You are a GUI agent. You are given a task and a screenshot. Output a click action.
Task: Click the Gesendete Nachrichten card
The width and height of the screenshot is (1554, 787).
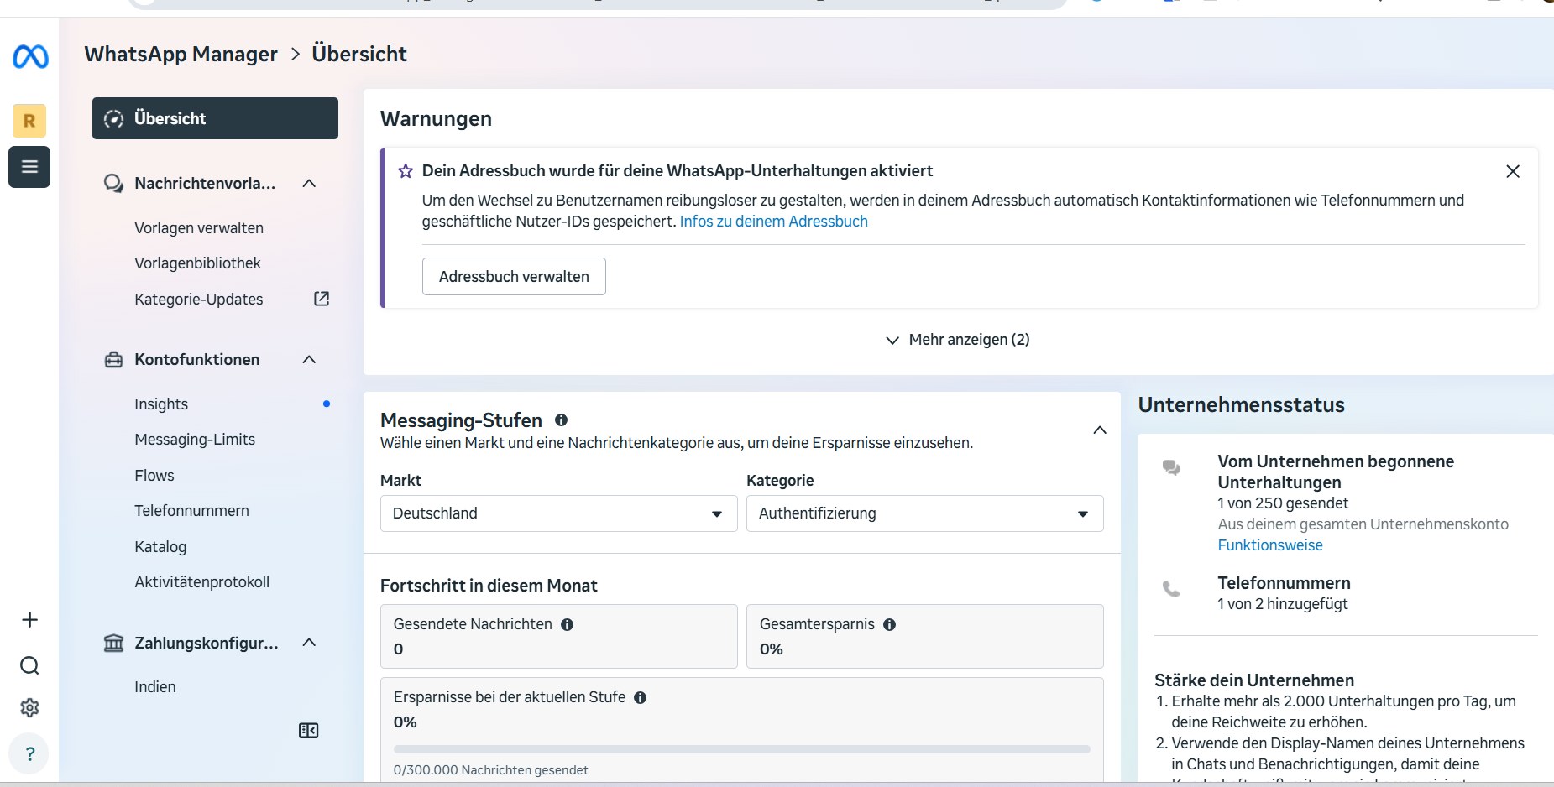coord(558,637)
